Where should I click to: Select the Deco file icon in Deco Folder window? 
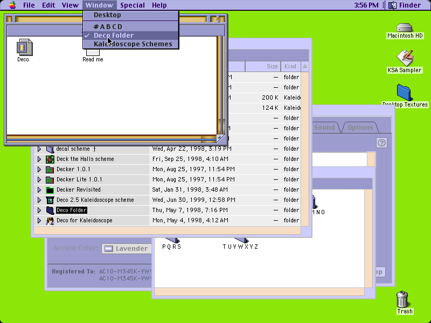click(25, 47)
